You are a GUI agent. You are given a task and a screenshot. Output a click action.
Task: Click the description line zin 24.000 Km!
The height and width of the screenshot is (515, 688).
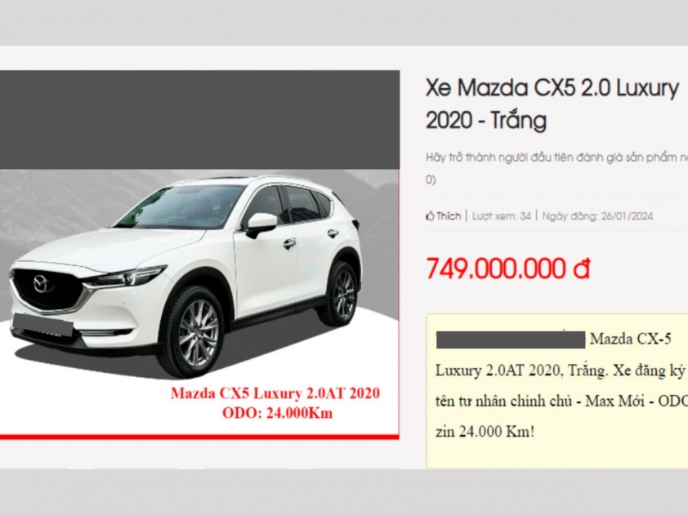coord(485,433)
